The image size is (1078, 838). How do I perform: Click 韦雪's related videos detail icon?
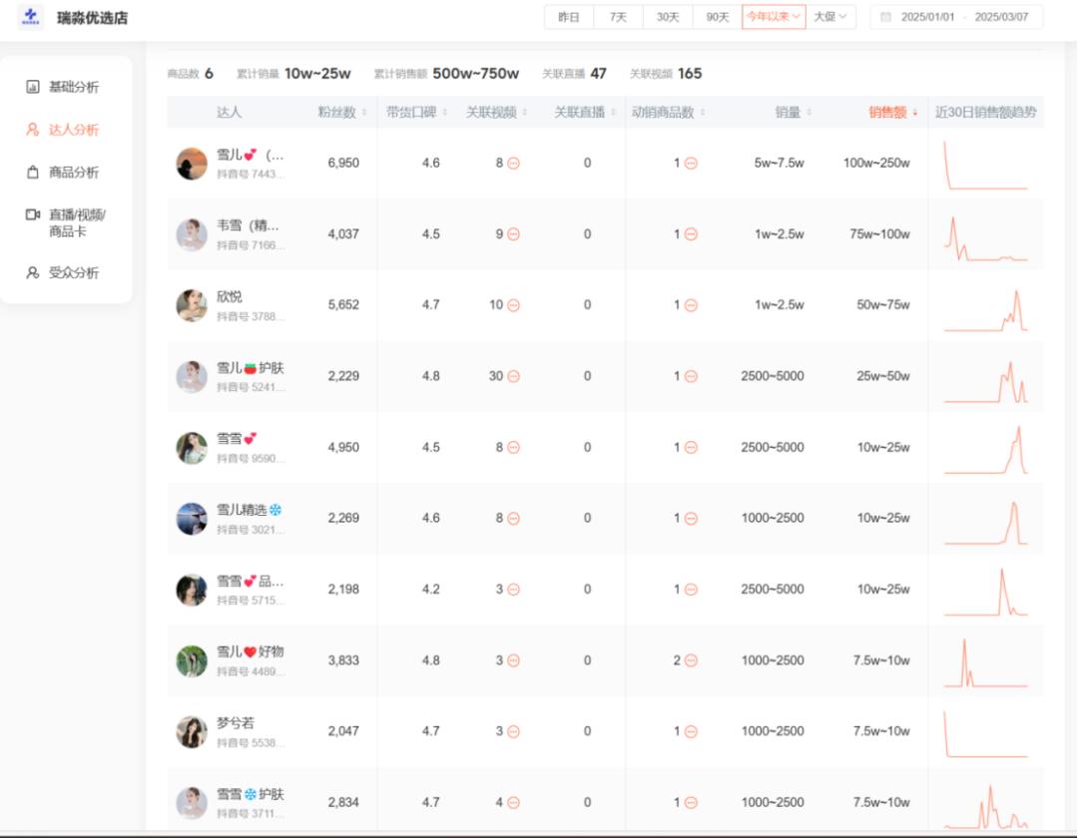[513, 234]
